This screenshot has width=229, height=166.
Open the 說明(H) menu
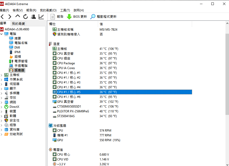(x=79, y=10)
